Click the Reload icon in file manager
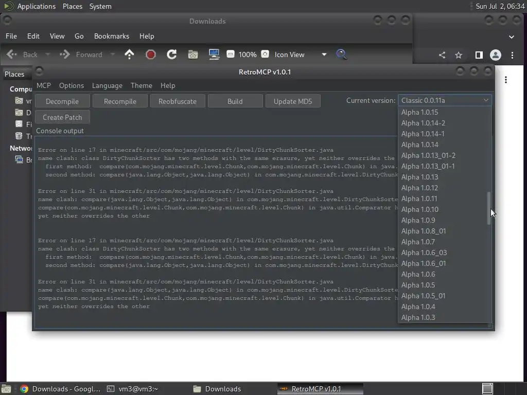This screenshot has width=527, height=395. [x=172, y=55]
